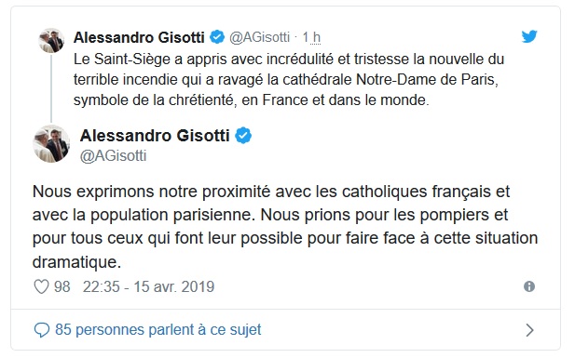
Task: Click the speech bubble reply icon
Action: pos(41,330)
